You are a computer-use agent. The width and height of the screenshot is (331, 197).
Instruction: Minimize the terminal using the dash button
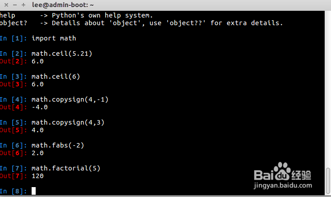15,5
